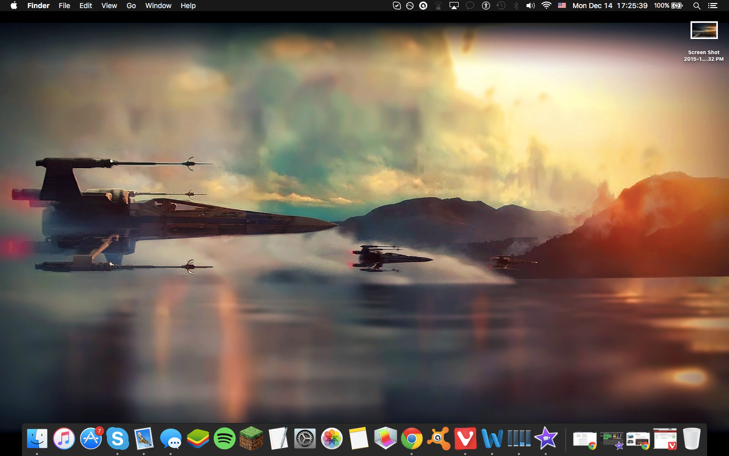Open System Preferences in the dock
The width and height of the screenshot is (729, 456).
pyautogui.click(x=305, y=438)
